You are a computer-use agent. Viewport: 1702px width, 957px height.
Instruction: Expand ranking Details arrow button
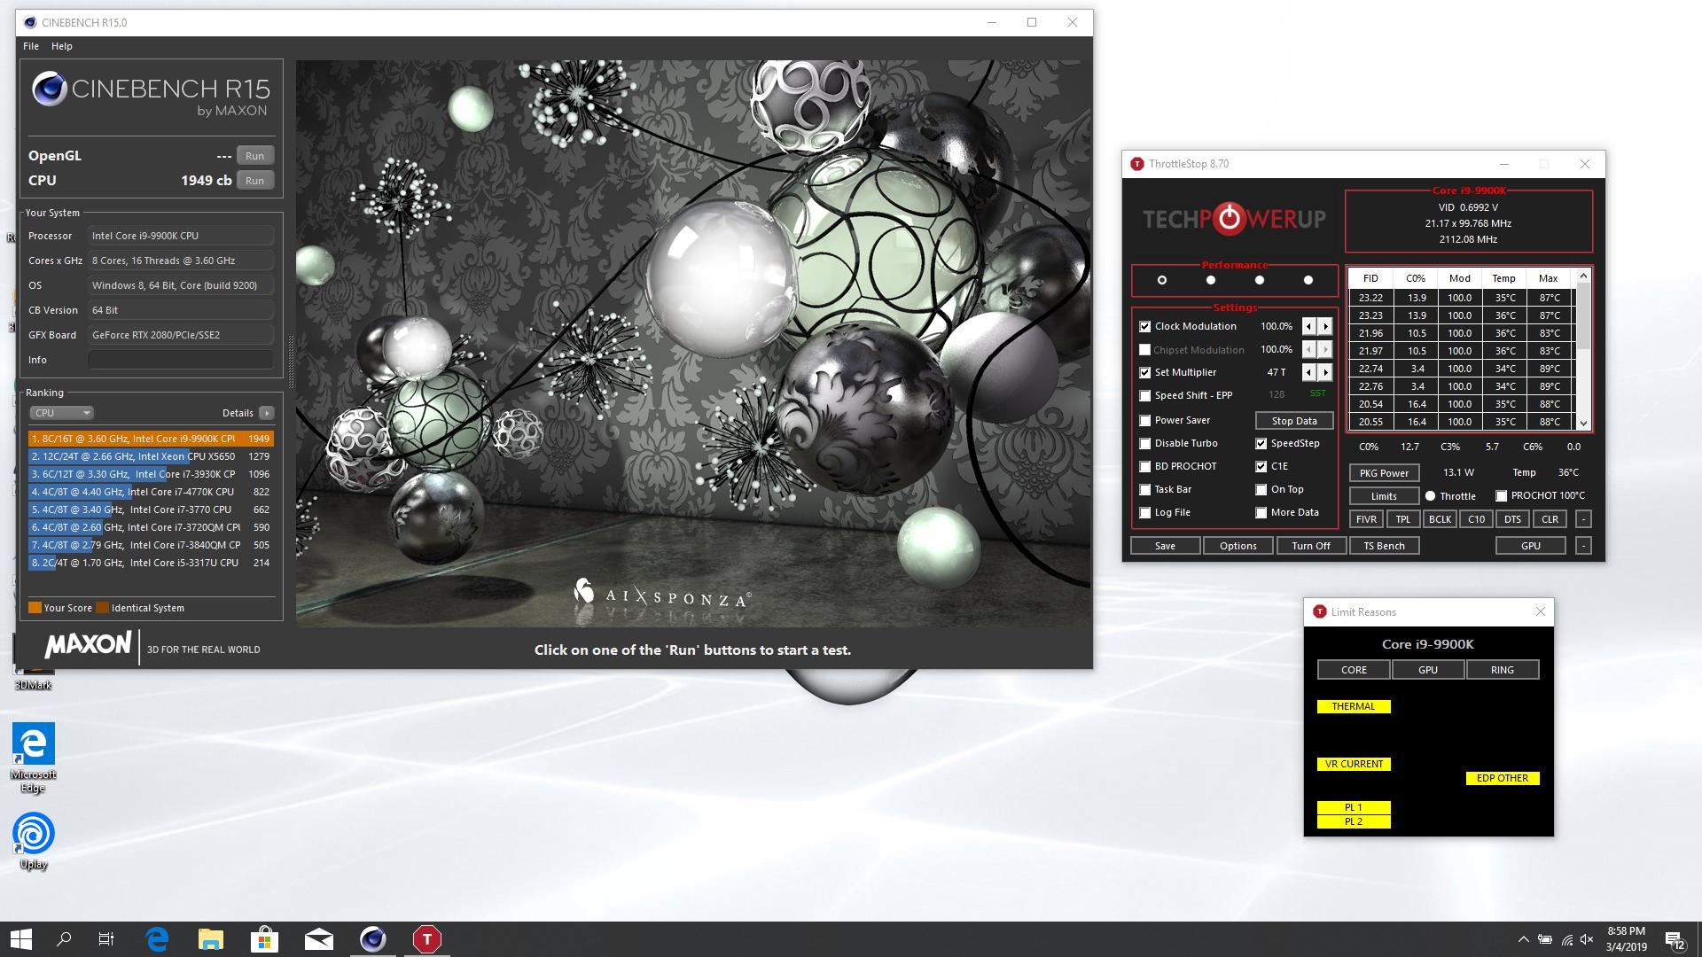point(266,413)
